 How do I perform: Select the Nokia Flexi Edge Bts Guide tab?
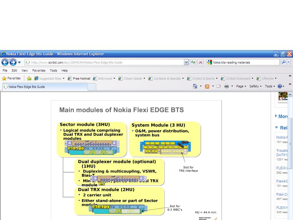coord(27,87)
